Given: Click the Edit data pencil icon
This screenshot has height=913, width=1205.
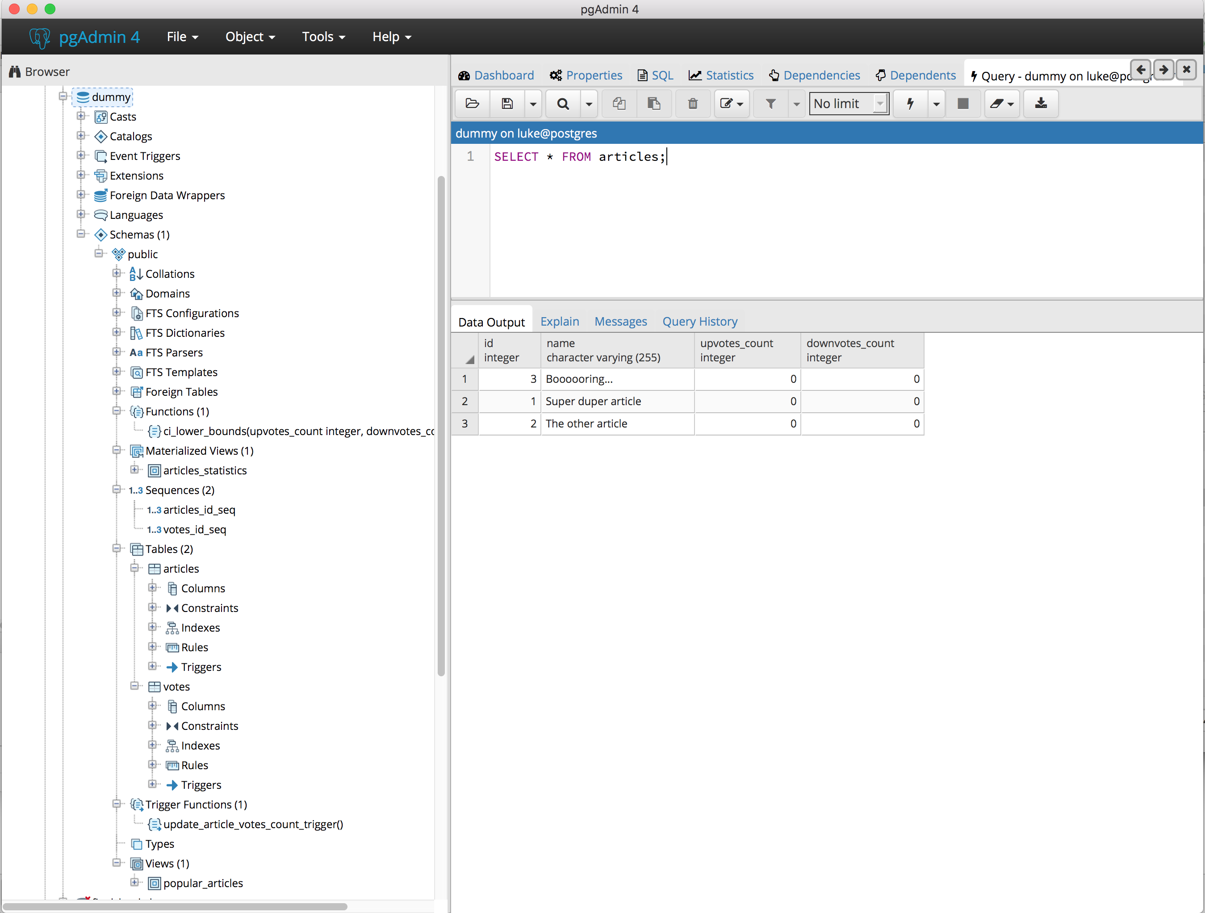Looking at the screenshot, I should pyautogui.click(x=731, y=104).
